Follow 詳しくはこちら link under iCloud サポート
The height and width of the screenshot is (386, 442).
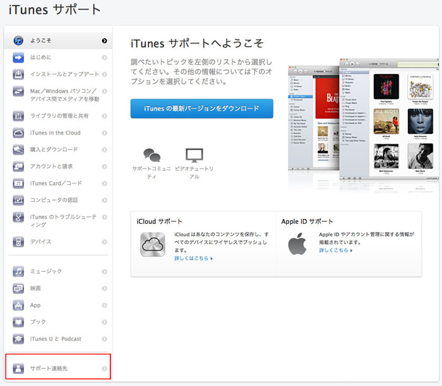pos(193,258)
